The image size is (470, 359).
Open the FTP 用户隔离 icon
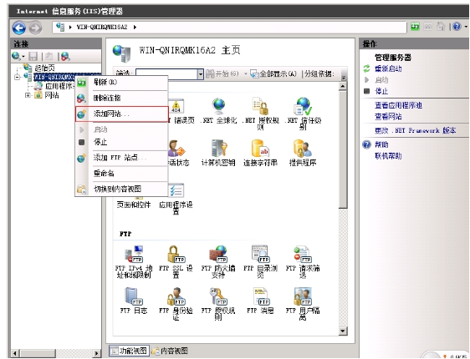tap(303, 304)
